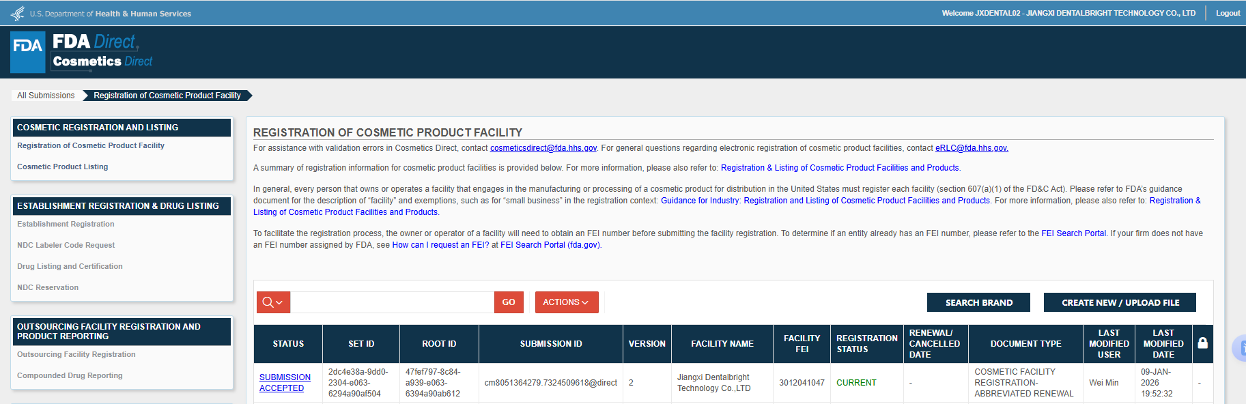Viewport: 1246px width, 404px height.
Task: Sort by the STATUS column header
Action: tap(288, 344)
